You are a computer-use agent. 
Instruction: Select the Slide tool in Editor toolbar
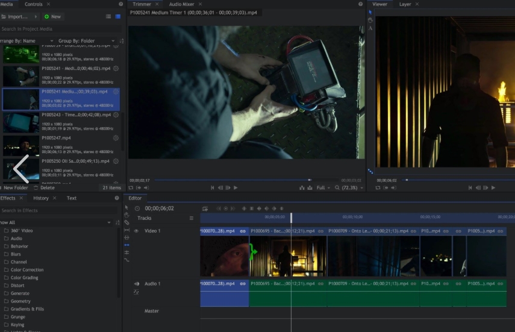(126, 237)
